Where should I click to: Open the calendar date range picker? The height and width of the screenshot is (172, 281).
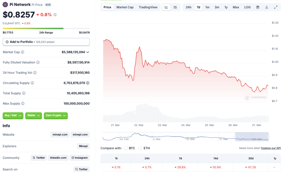(258, 7)
